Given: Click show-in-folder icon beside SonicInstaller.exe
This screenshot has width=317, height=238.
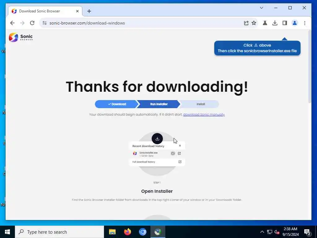Looking at the screenshot, I should [173, 153].
